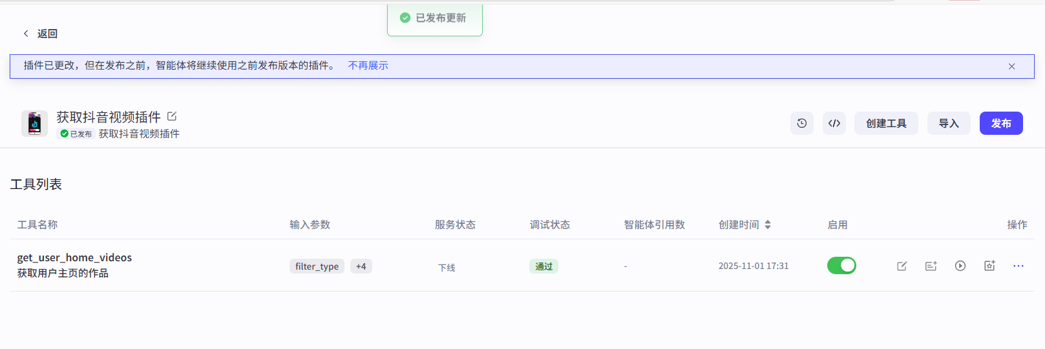Click the Douyin plugin avatar image
Screen dimensions: 1045x349
[x=34, y=123]
